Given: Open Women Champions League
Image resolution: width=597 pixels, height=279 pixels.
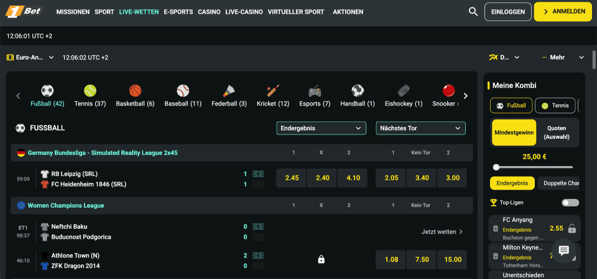Looking at the screenshot, I should point(66,205).
